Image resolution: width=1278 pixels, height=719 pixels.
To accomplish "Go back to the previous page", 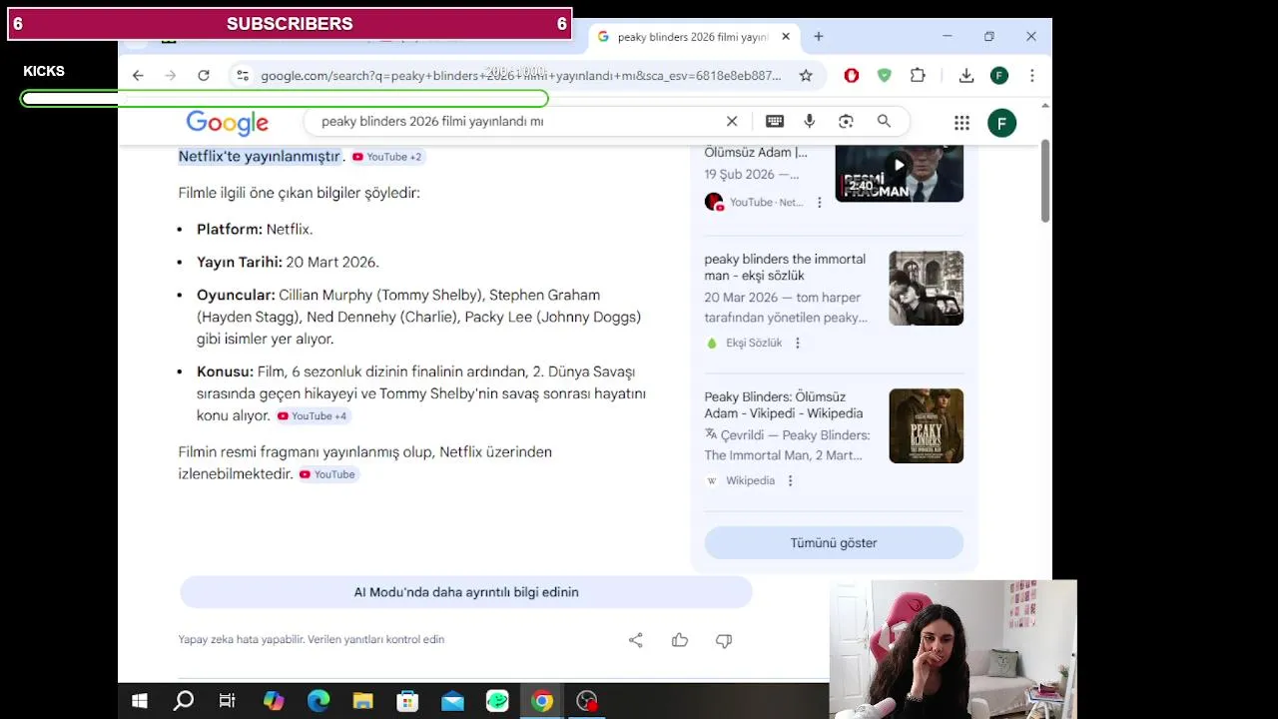I will tap(138, 76).
